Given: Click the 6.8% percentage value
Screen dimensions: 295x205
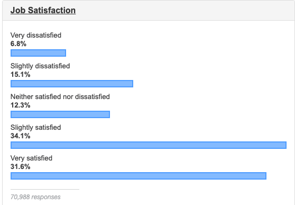Looking at the screenshot, I should [x=19, y=44].
